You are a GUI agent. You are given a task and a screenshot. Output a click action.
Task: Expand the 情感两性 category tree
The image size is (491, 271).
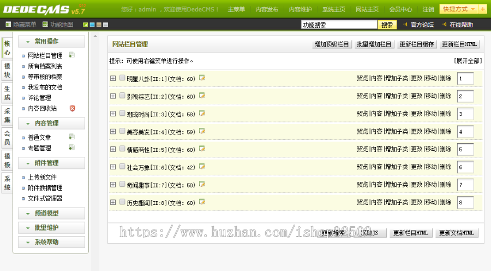113,149
